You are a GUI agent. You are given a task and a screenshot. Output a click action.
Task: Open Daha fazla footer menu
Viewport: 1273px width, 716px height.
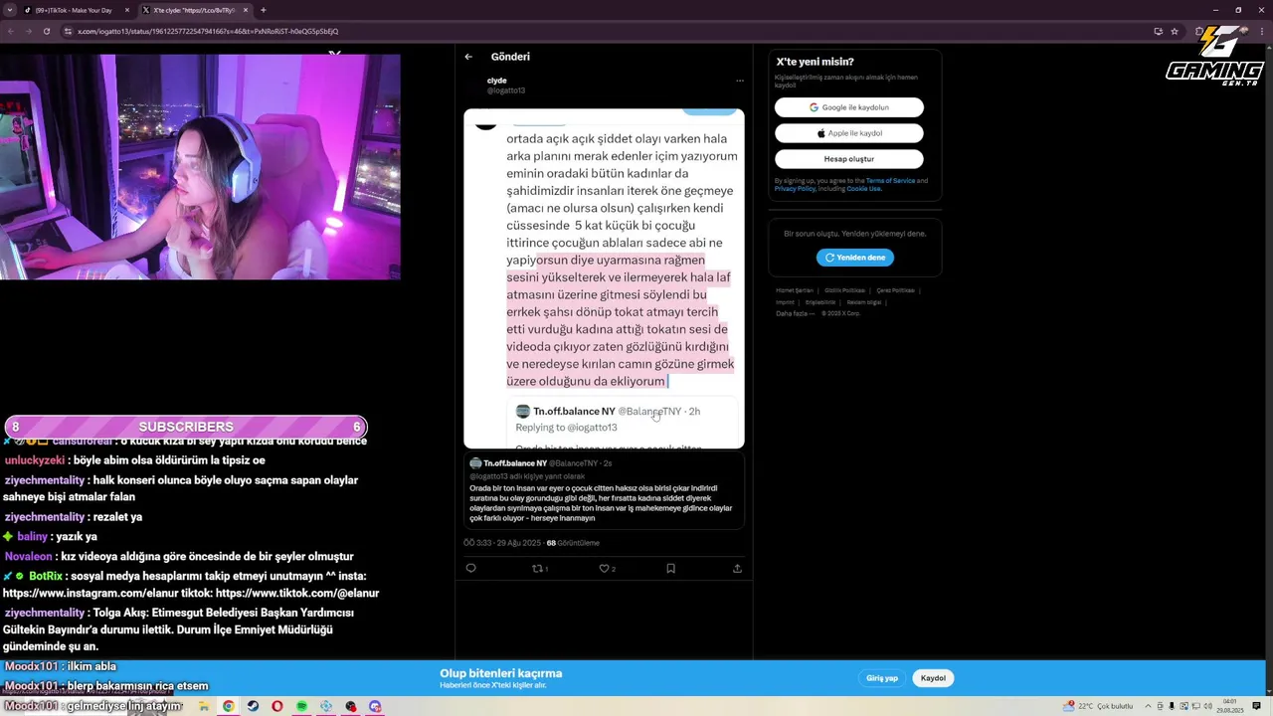(796, 313)
